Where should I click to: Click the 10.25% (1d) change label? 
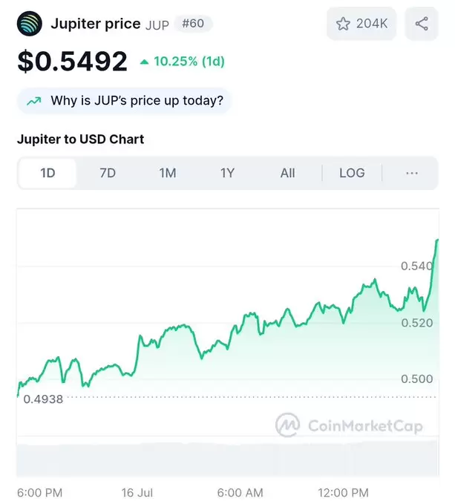189,62
